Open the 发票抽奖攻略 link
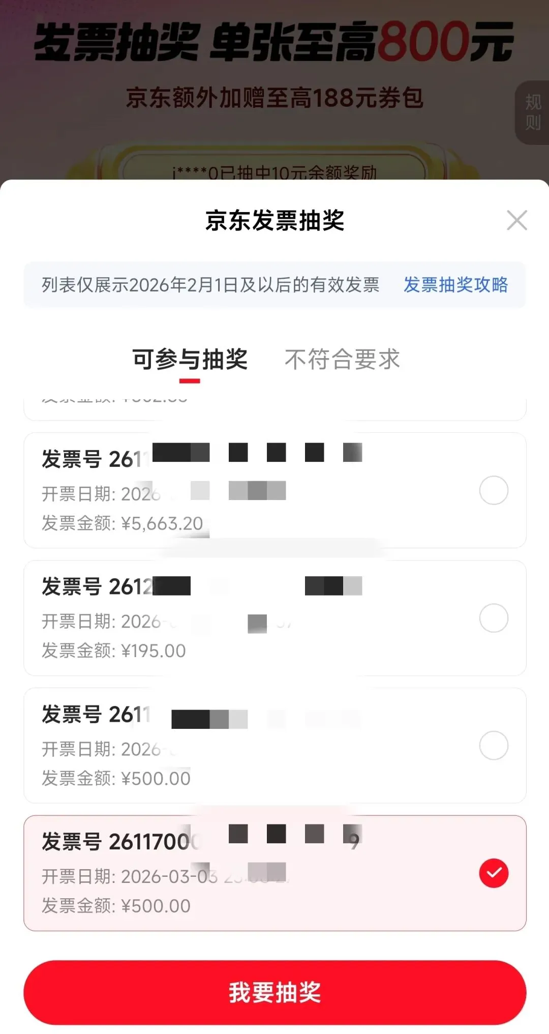The image size is (549, 1034). [455, 285]
